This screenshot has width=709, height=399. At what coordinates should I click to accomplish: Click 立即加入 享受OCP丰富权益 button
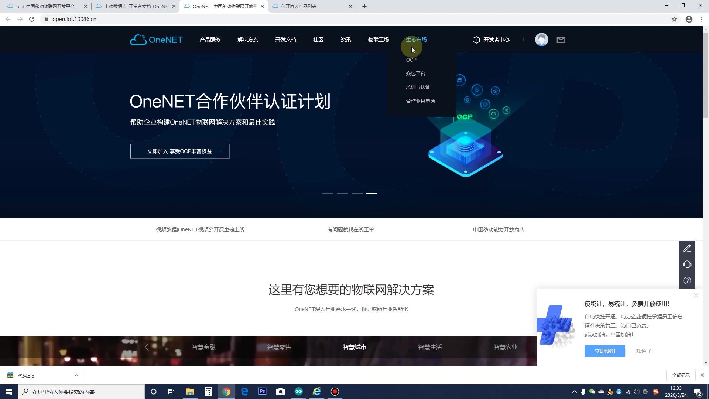coord(180,151)
